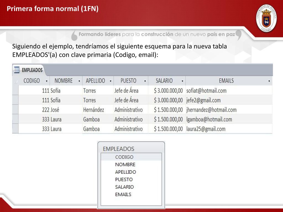This screenshot has height=212, width=283.
Task: Click Sofía in the sofiat@hotmail.com row
Action: tap(66, 91)
